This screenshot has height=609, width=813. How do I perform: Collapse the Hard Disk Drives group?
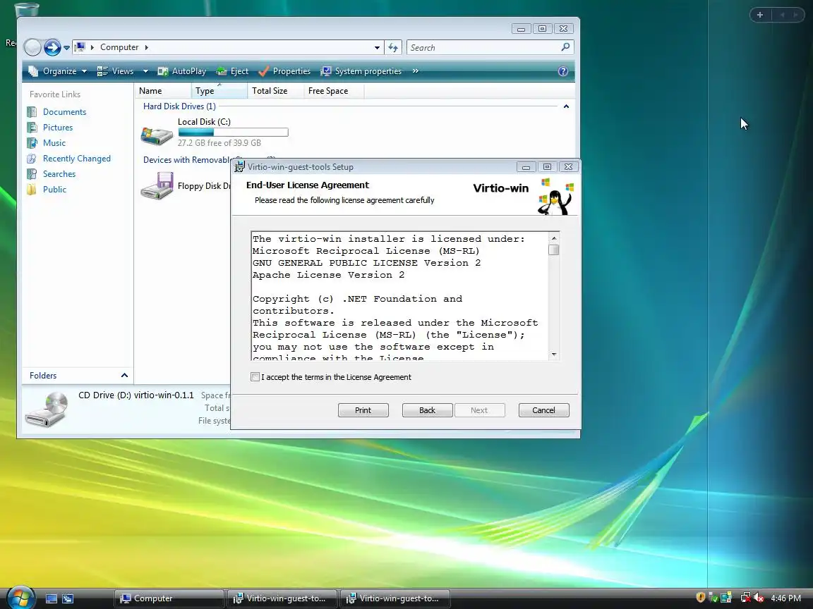pyautogui.click(x=566, y=106)
